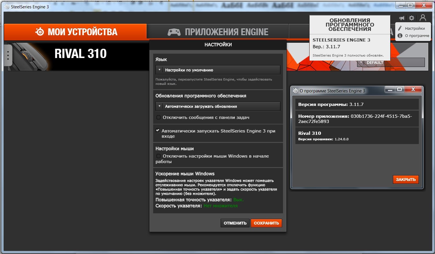This screenshot has height=254, width=435.
Task: Expand the Язык language dropdown
Action: point(218,70)
